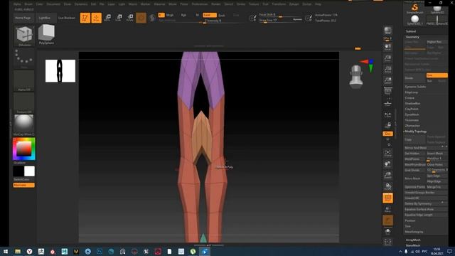This screenshot has width=455, height=256.
Task: Open the highlighted app in the Windows taskbar
Action: coord(204,251)
